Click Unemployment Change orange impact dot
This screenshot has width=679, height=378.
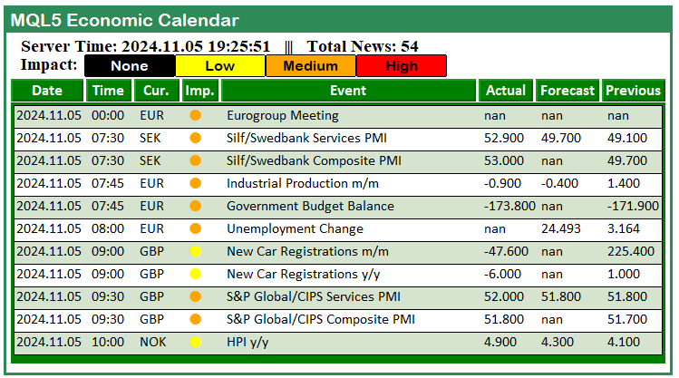click(x=195, y=229)
